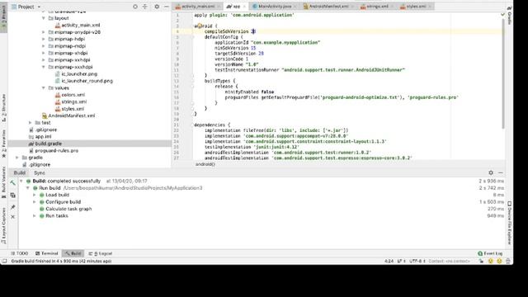Collapse the 'Build: completed successfully' node
Image resolution: width=528 pixels, height=297 pixels.
pos(21,181)
